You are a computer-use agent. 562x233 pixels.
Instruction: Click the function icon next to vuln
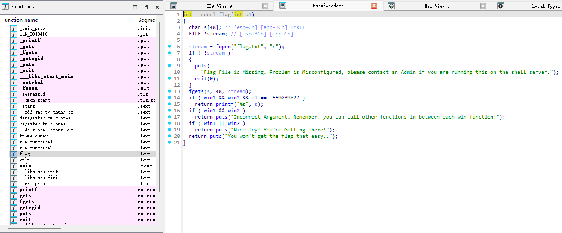pyautogui.click(x=13, y=160)
